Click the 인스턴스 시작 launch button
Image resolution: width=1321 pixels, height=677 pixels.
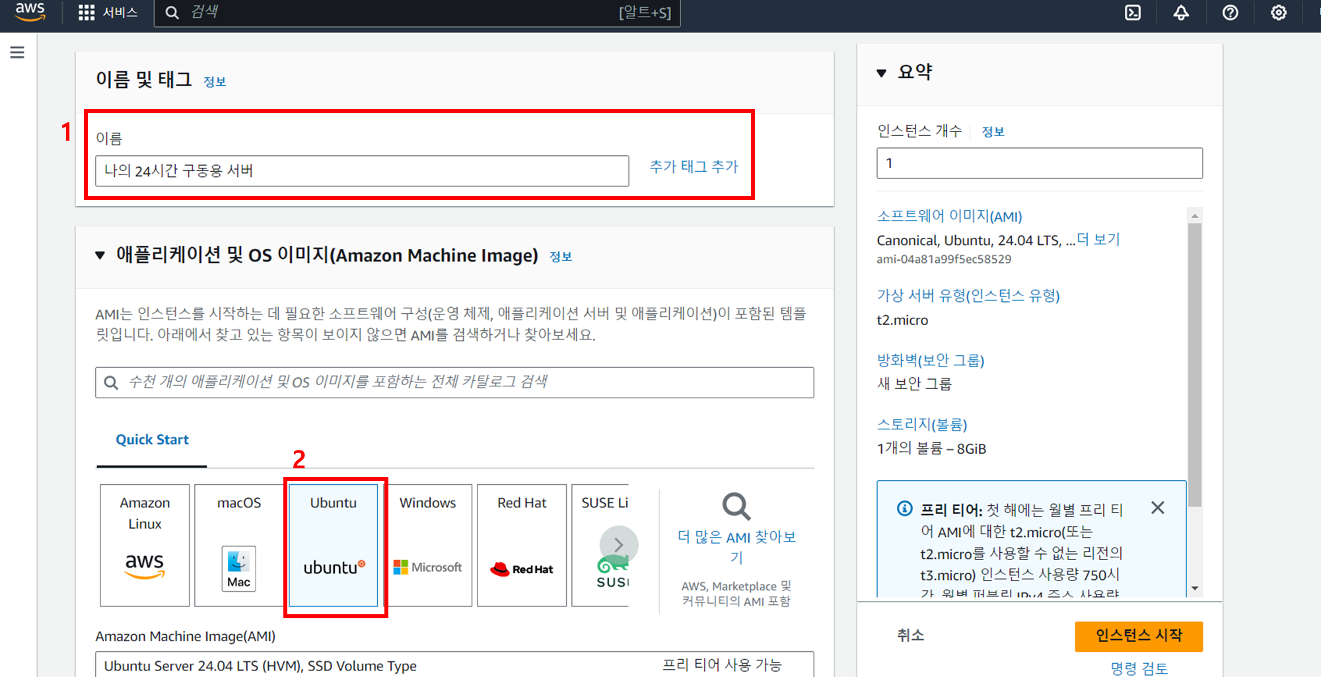click(1139, 636)
